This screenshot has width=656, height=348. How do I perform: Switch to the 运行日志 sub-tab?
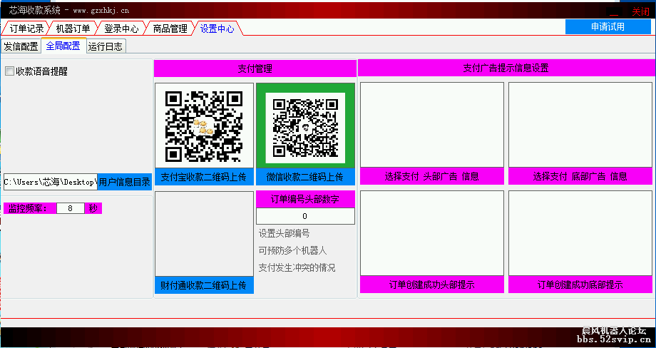106,46
